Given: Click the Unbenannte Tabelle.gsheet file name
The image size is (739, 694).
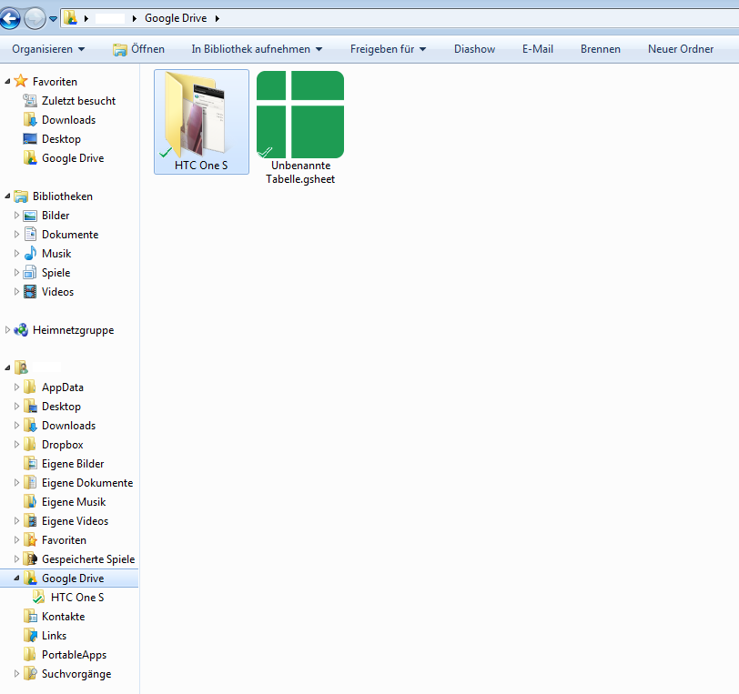Looking at the screenshot, I should (x=300, y=173).
